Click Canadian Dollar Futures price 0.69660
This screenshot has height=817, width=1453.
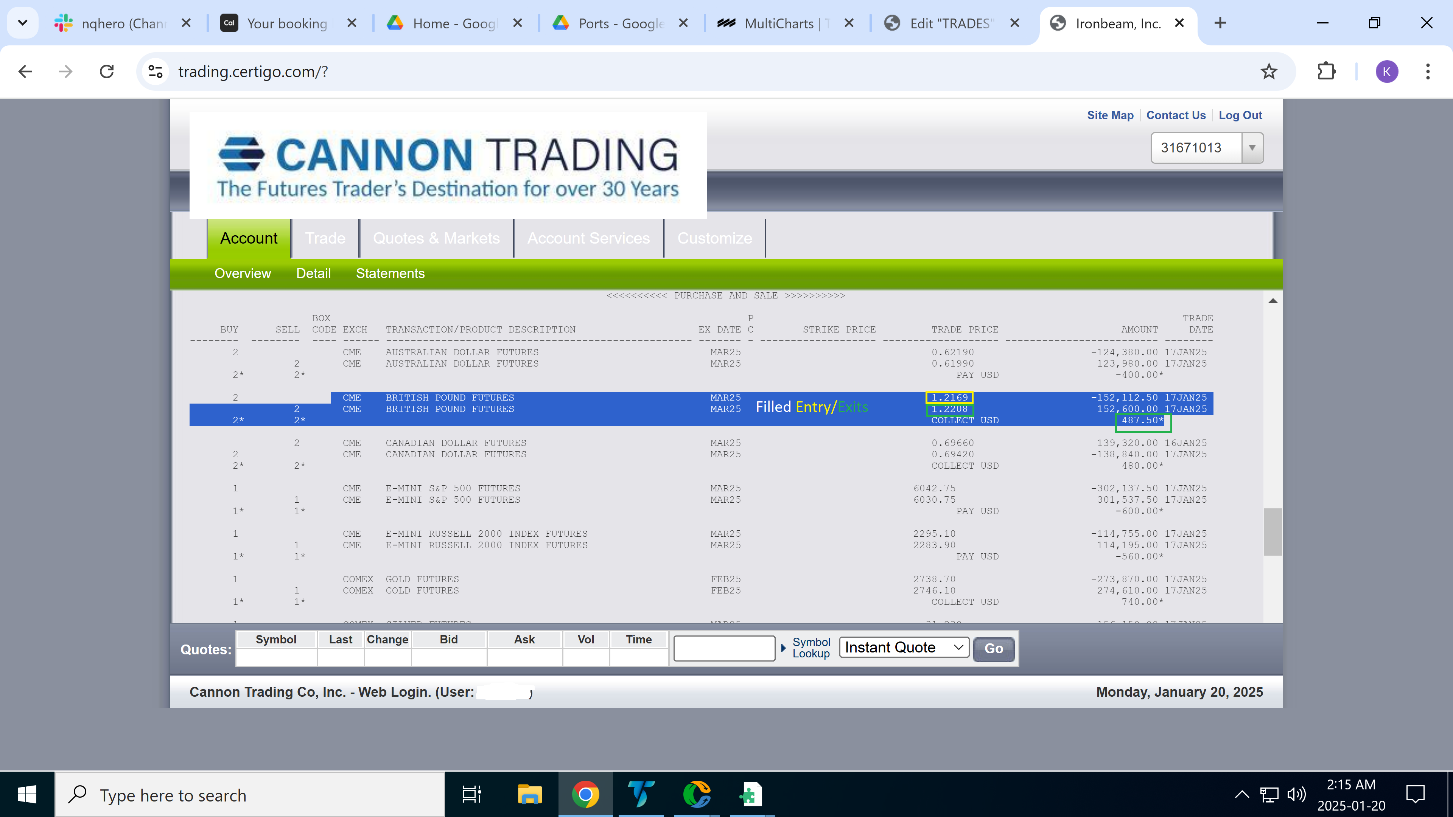tap(952, 443)
